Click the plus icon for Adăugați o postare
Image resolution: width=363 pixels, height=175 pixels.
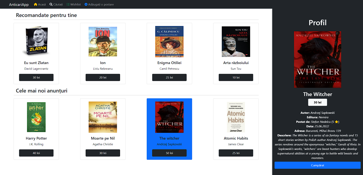click(x=86, y=5)
